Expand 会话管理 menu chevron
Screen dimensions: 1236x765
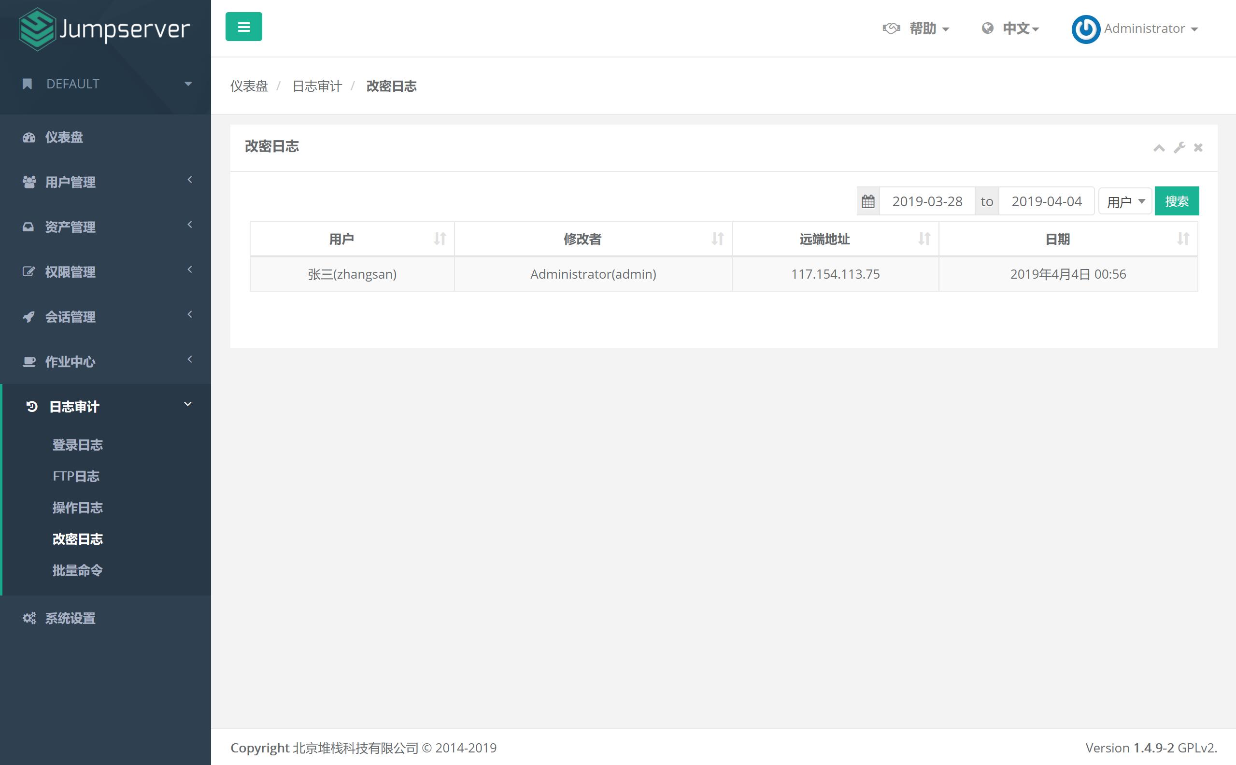pyautogui.click(x=190, y=315)
